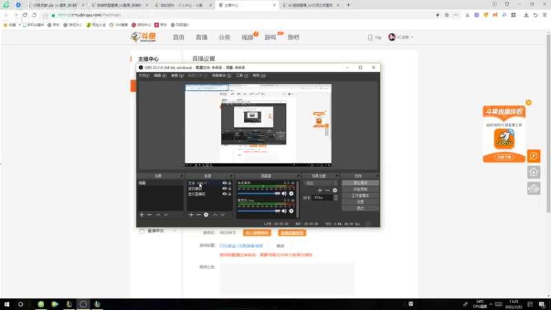Open browser downloads icon in toolbar
The image size is (551, 310).
pyautogui.click(x=526, y=15)
